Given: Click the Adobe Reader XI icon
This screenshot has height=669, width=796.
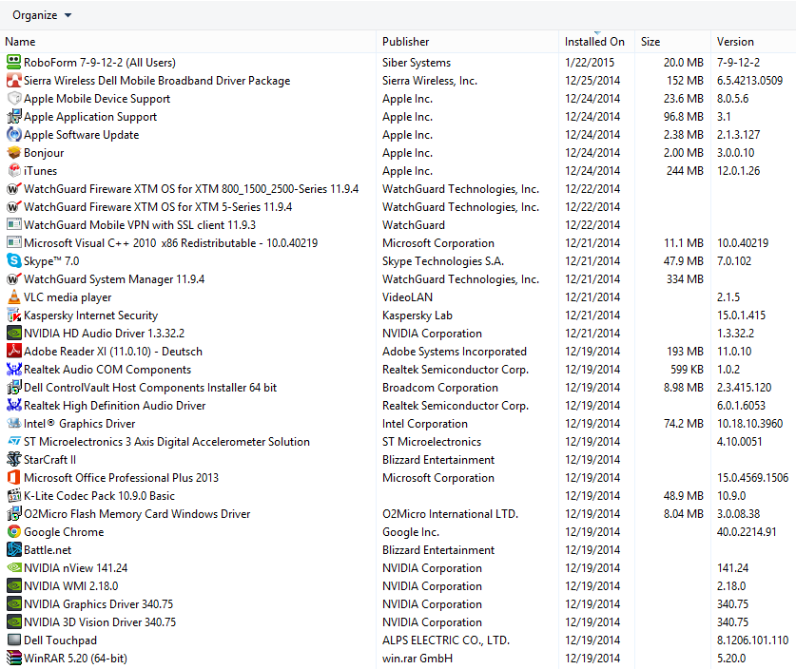Looking at the screenshot, I should click(x=13, y=352).
